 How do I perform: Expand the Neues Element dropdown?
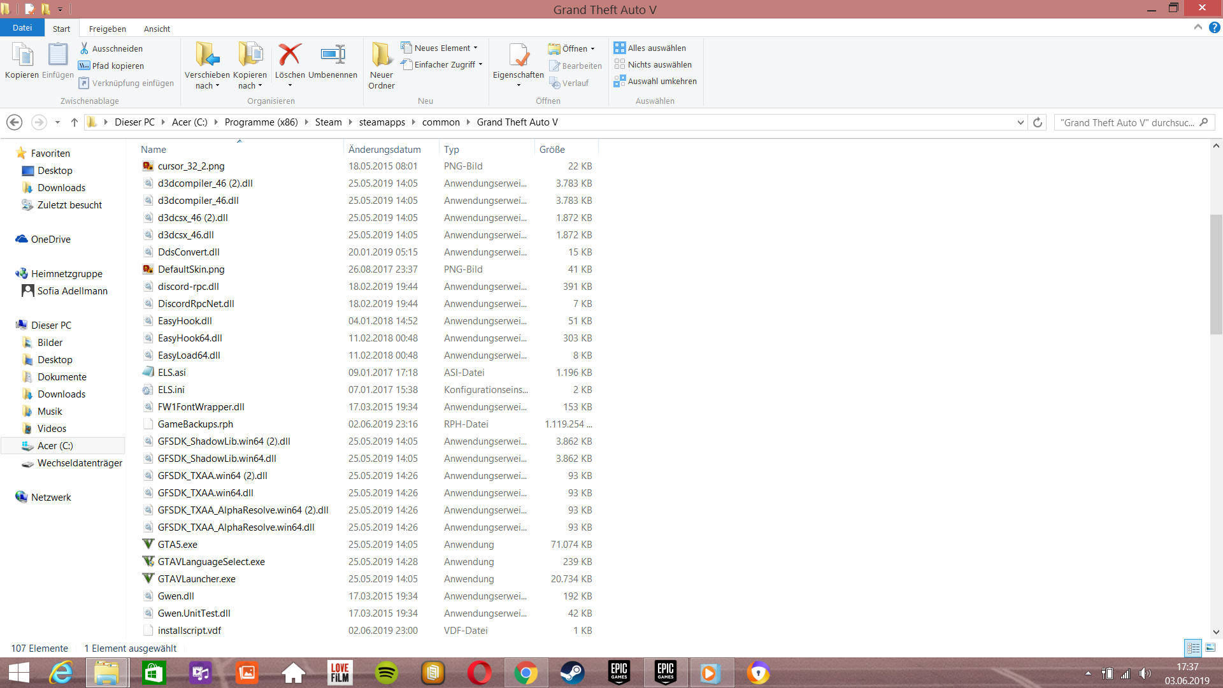(475, 48)
